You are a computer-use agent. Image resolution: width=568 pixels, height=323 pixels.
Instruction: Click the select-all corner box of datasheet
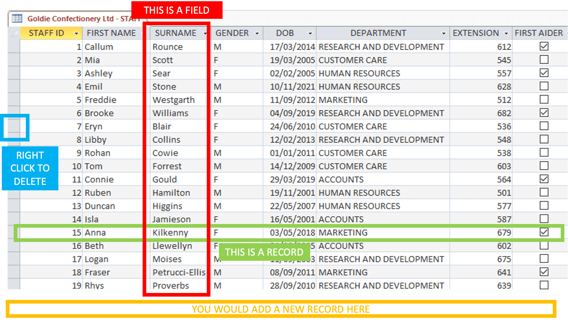tap(14, 33)
